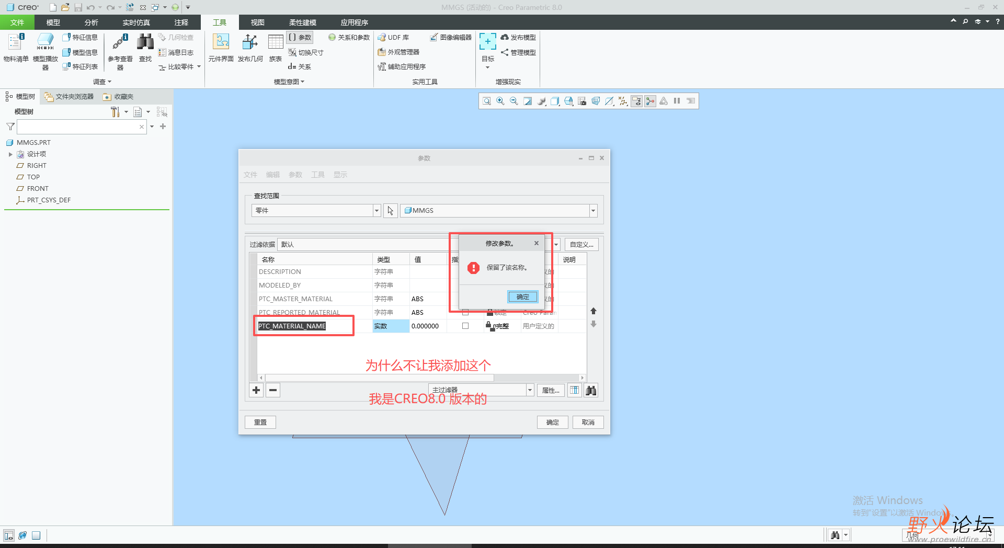Select the FRONT datum plane
This screenshot has width=1004, height=548.
click(x=38, y=189)
